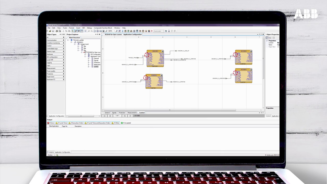Toggle the 0 Other filter
This screenshot has width=327, height=184.
pyautogui.click(x=115, y=123)
